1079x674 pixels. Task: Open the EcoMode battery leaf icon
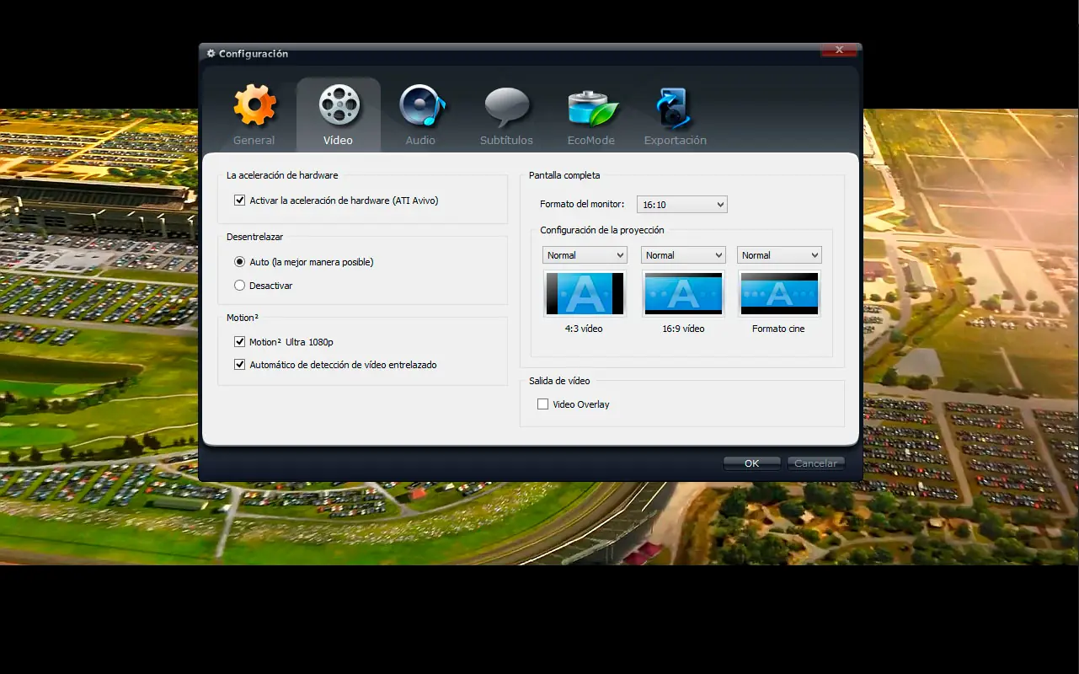coord(592,107)
